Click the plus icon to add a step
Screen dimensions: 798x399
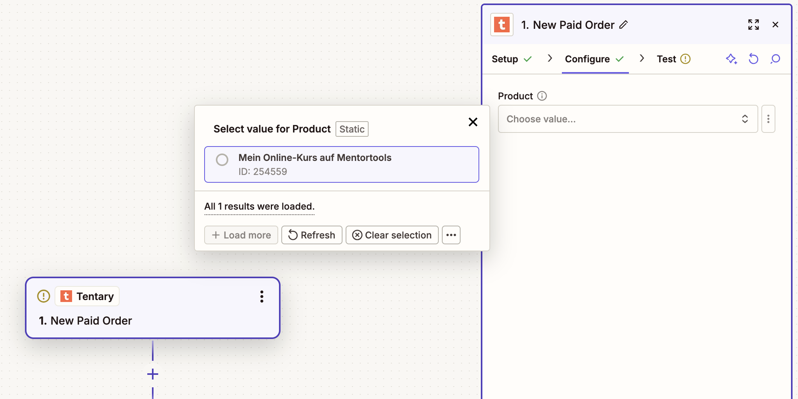153,374
